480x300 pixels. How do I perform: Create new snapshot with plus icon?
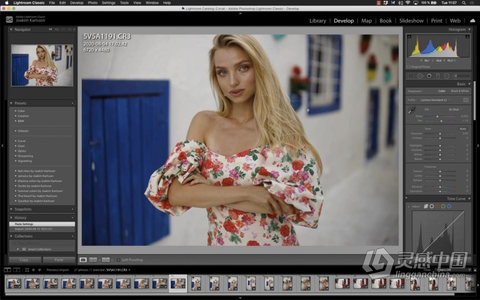(x=72, y=209)
